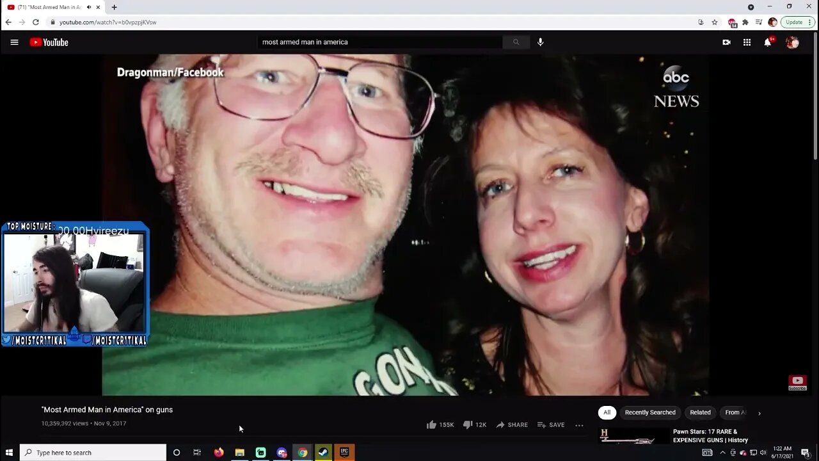Image resolution: width=819 pixels, height=461 pixels.
Task: Mute the tab via audio speaker icon
Action: (88, 7)
